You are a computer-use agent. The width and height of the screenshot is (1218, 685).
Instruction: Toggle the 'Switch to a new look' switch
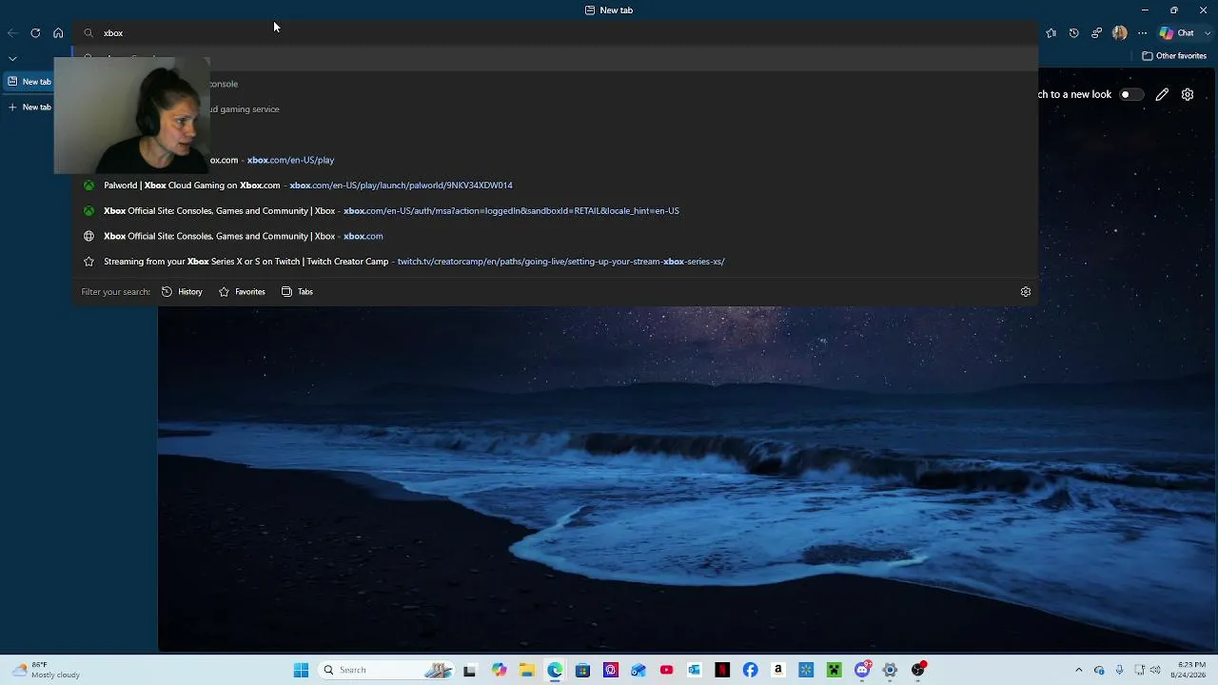pos(1130,94)
